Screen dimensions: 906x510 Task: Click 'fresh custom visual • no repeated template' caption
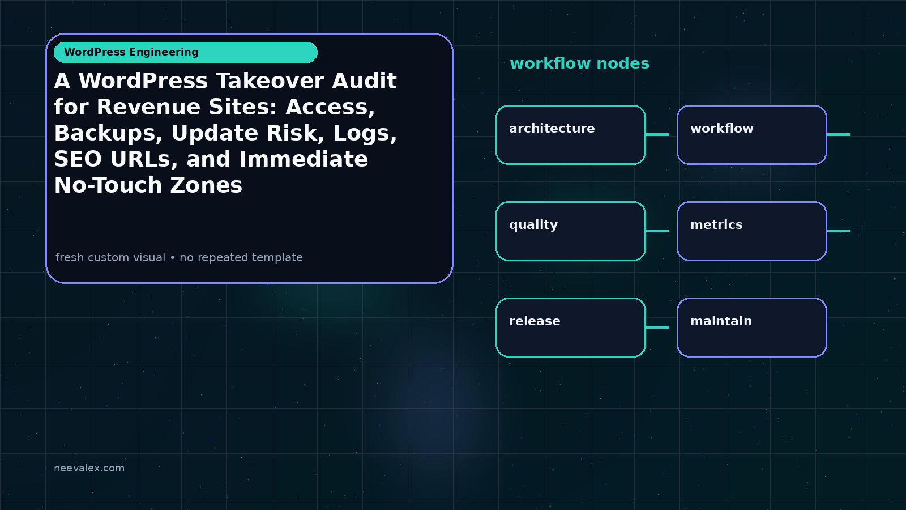[179, 257]
